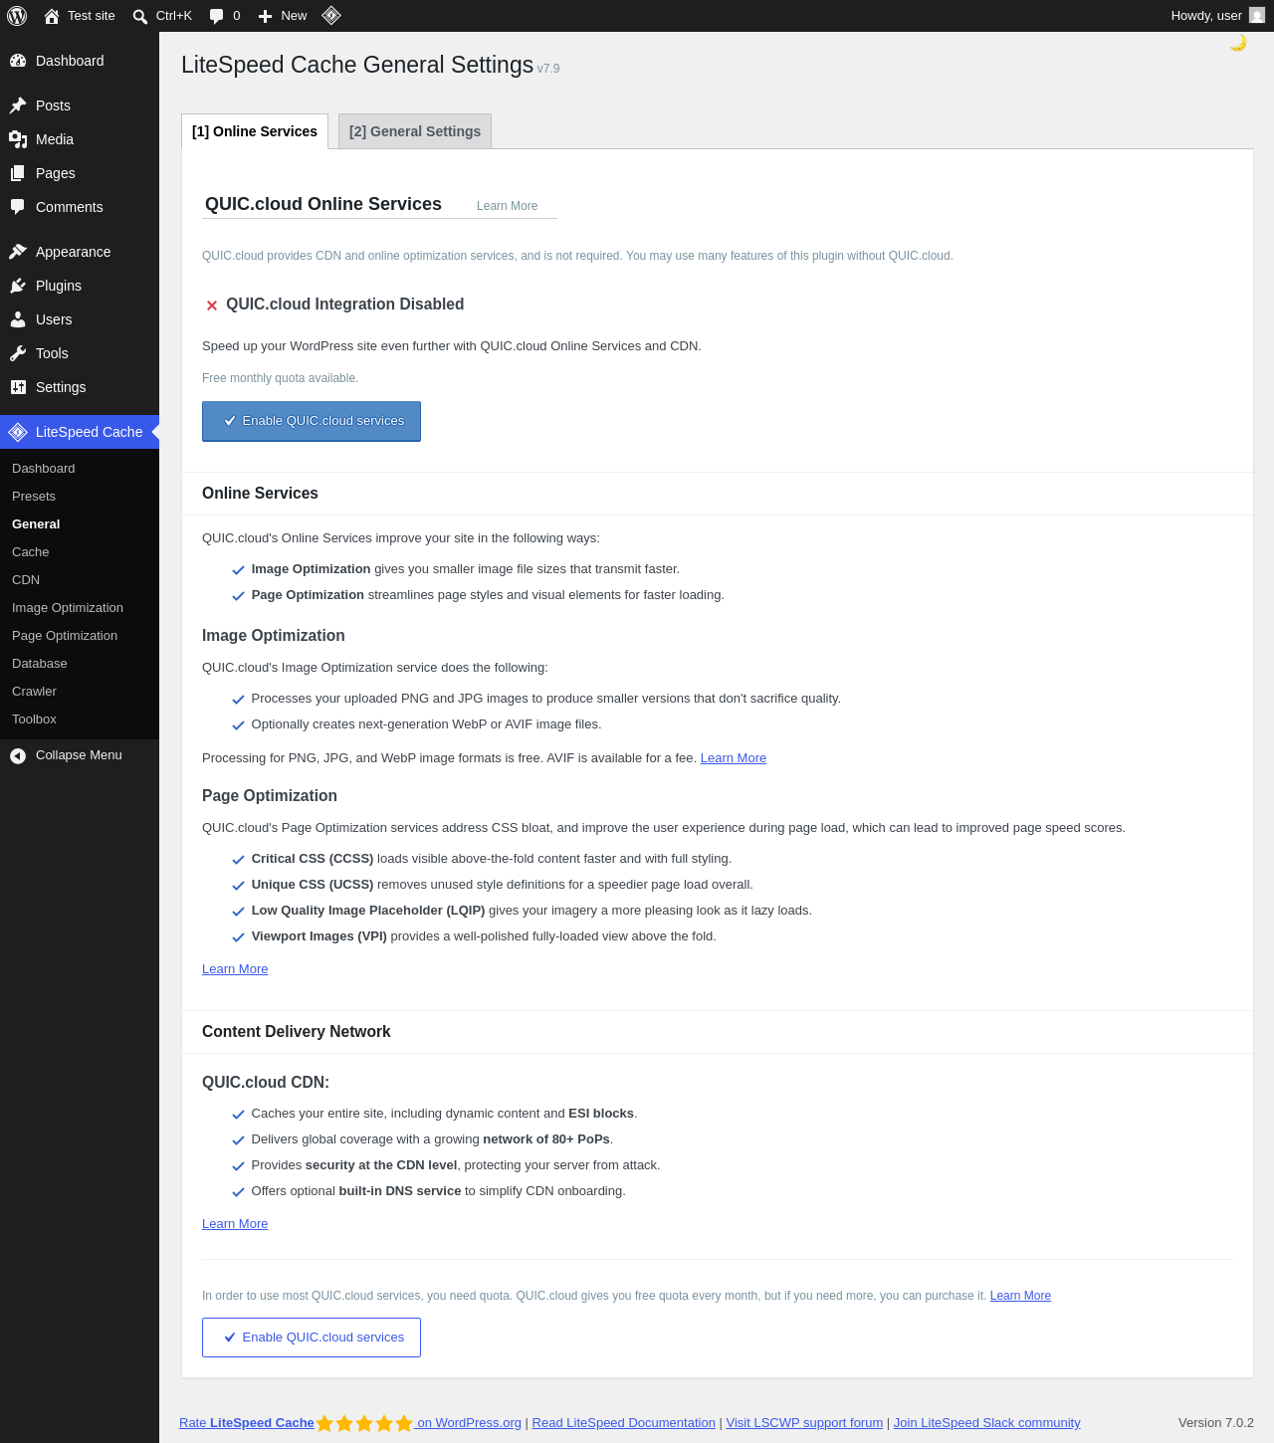Open the Plugins menu label

tap(59, 286)
